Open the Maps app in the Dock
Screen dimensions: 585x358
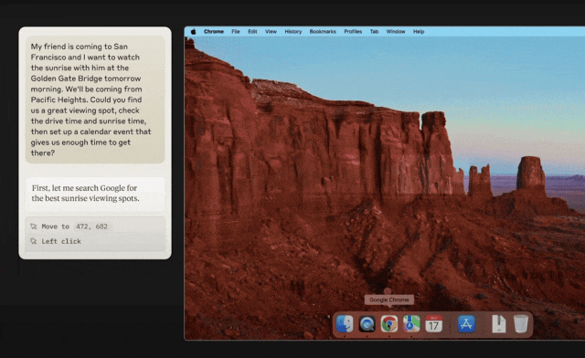pos(411,323)
